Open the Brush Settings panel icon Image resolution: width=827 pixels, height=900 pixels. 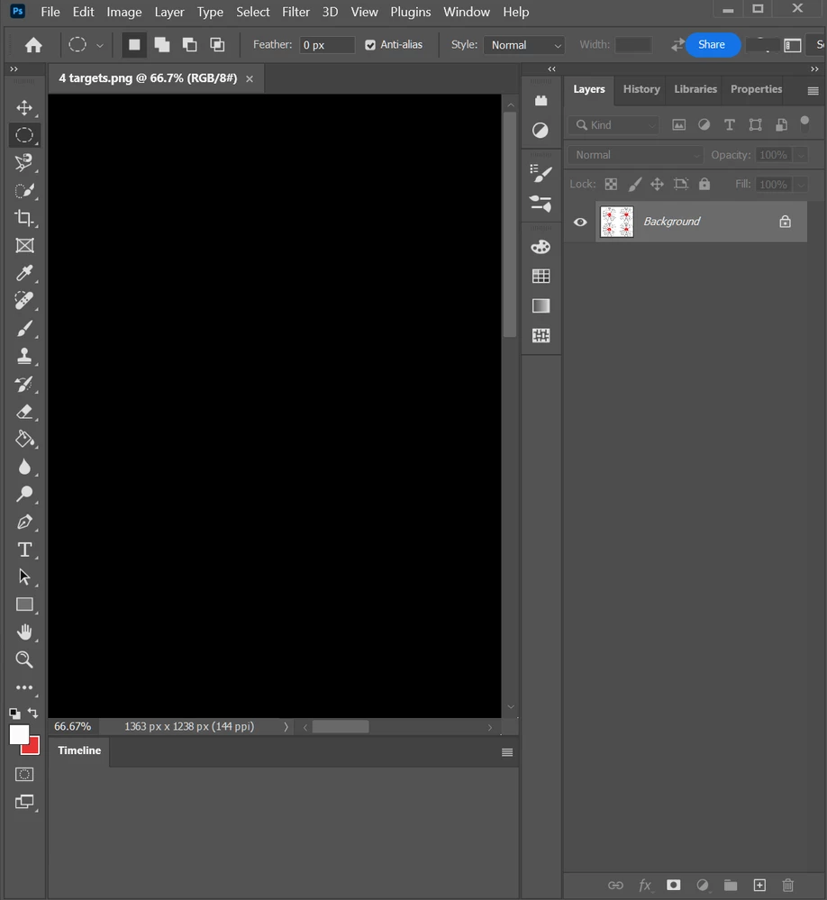541,174
